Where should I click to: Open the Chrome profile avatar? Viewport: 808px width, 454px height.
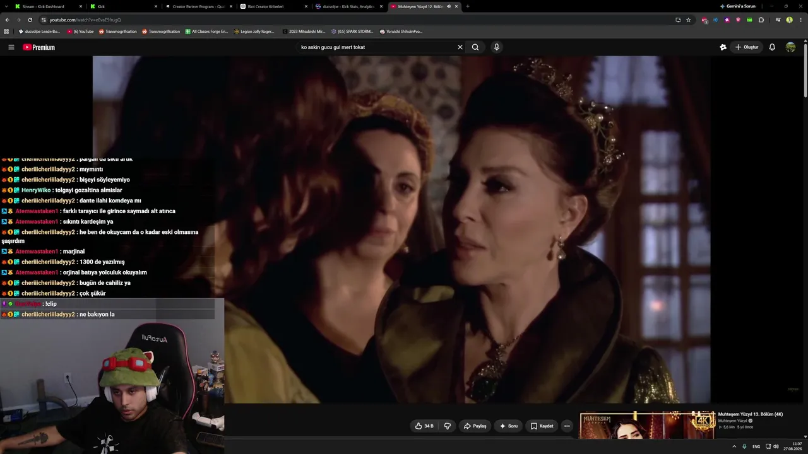coord(790,20)
